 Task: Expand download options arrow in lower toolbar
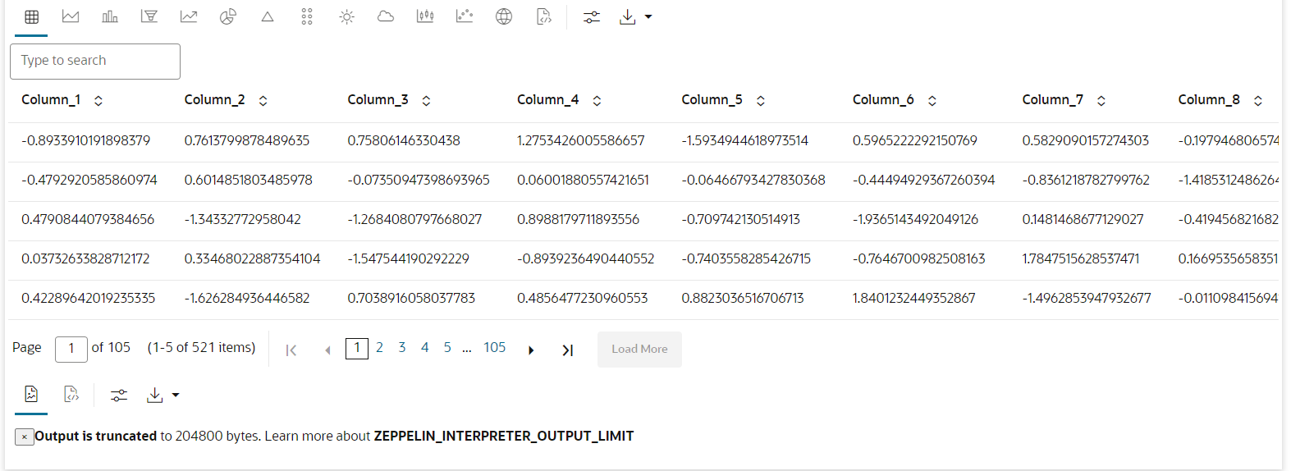pos(176,396)
